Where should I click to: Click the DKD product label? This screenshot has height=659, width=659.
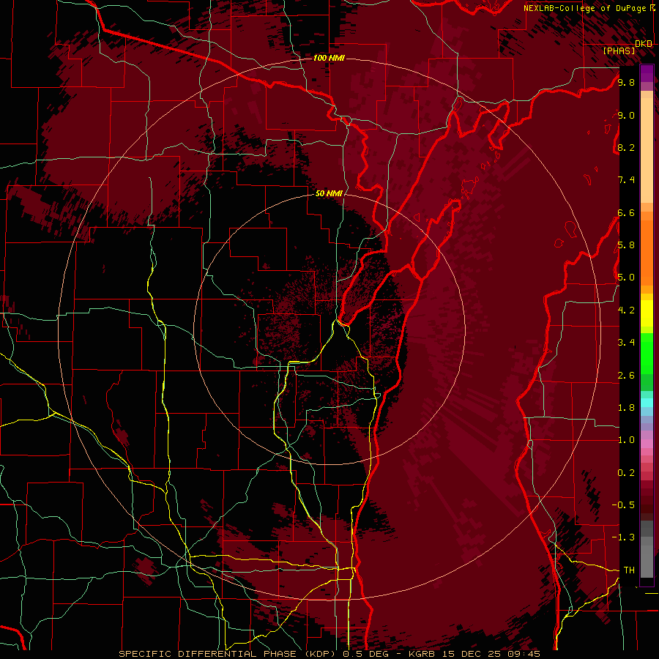[644, 44]
